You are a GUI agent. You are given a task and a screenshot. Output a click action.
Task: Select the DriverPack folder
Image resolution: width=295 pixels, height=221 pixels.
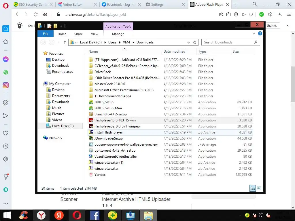pos(170,72)
